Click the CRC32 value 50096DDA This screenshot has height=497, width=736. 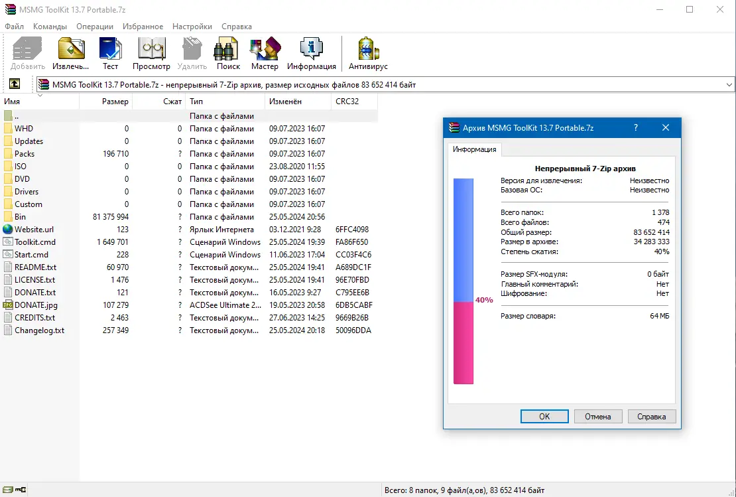point(353,330)
